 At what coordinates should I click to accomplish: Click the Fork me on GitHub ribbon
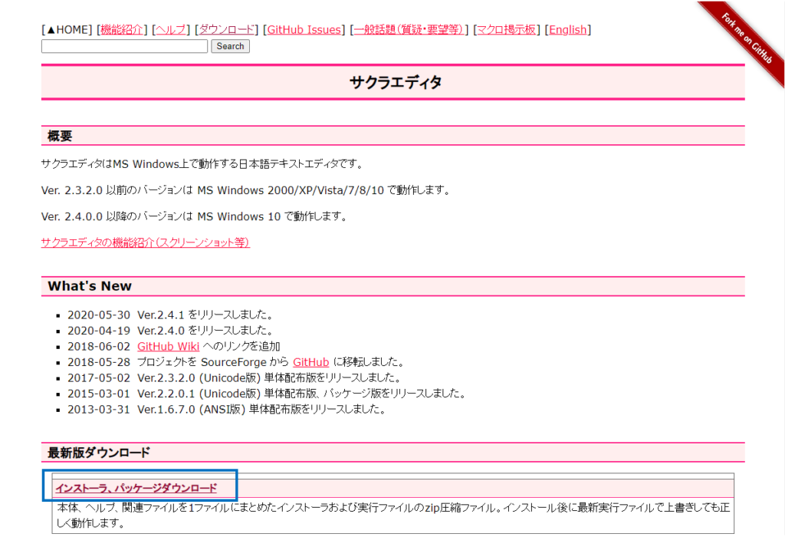[747, 40]
